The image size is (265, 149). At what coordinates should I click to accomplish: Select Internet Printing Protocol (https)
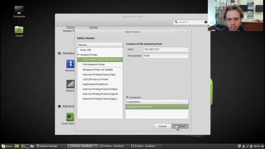pyautogui.click(x=100, y=89)
